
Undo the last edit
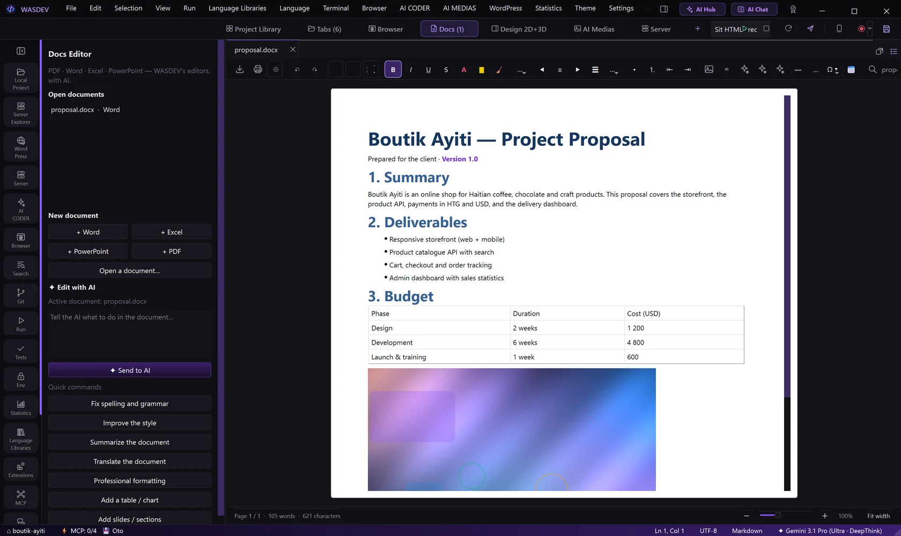click(297, 70)
